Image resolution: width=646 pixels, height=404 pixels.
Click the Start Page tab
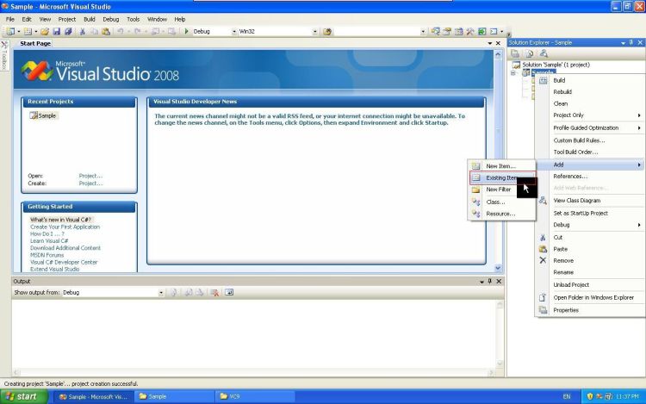point(35,43)
